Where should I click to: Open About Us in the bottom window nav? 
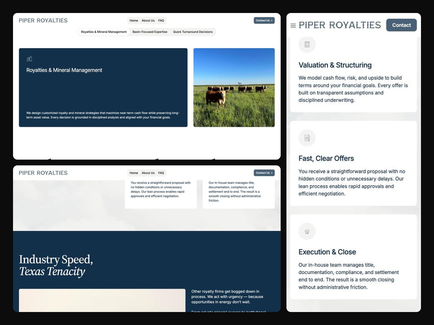pyautogui.click(x=148, y=173)
